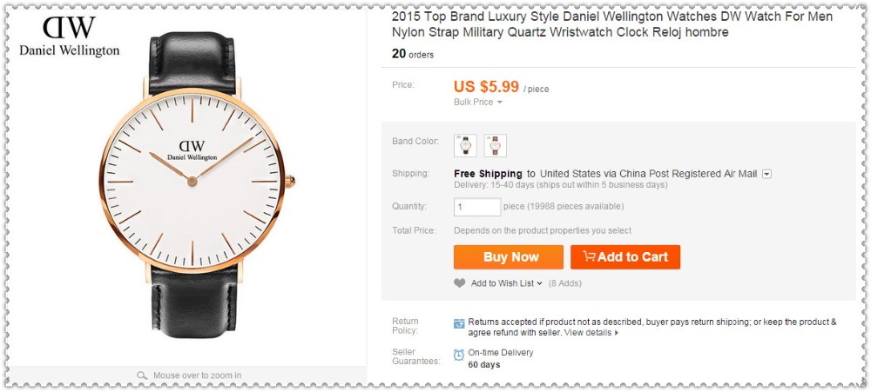Click the DW Daniel Wellington logo
The width and height of the screenshot is (871, 392).
[x=69, y=37]
